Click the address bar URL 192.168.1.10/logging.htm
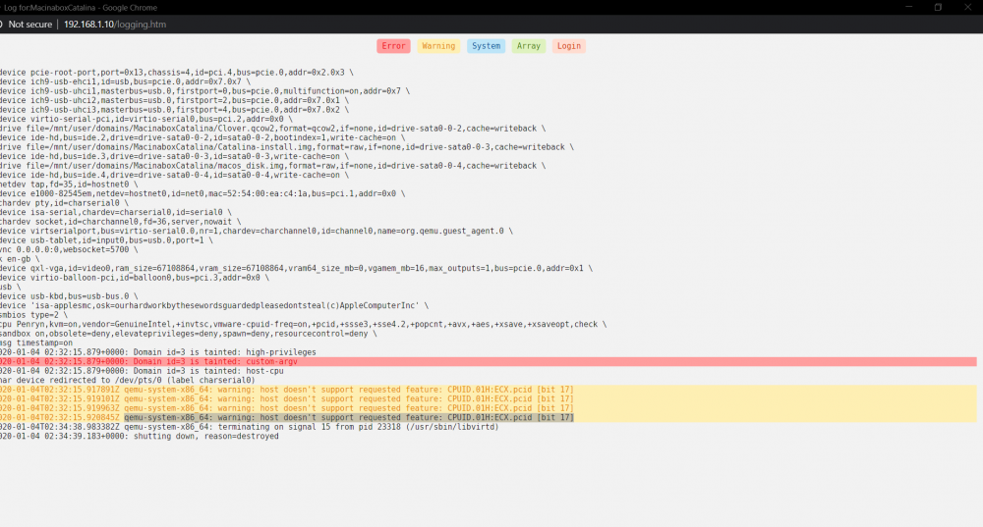Screen dimensions: 983x527 click(115, 25)
